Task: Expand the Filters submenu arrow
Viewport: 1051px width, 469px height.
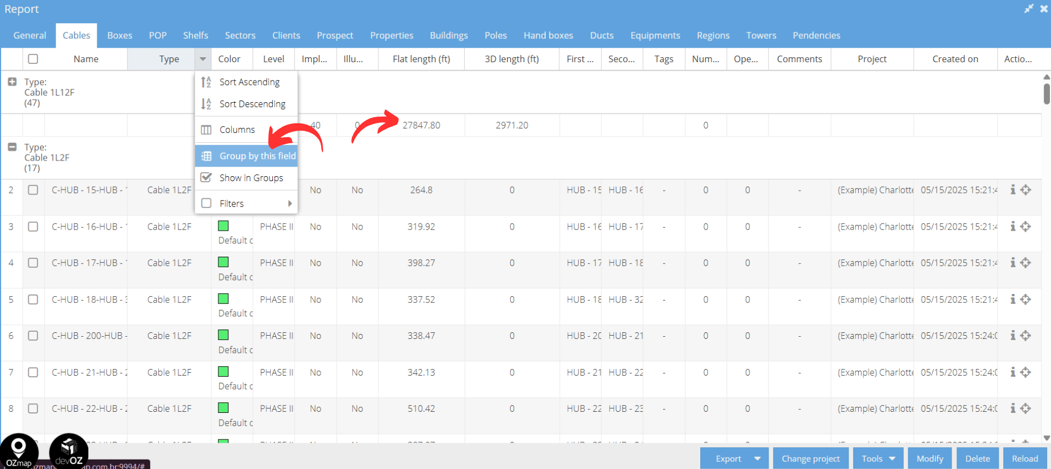Action: [x=290, y=203]
